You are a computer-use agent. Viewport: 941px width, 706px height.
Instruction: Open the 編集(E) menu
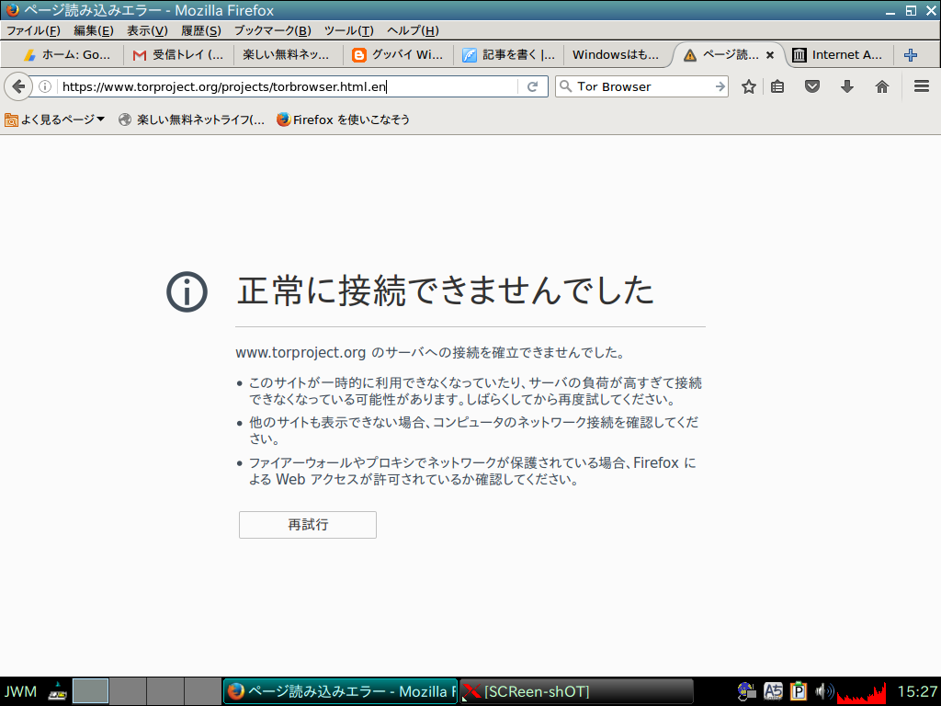[x=93, y=30]
